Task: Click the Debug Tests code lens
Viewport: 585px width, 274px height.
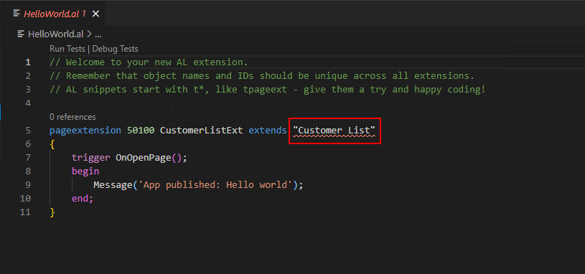Action: coord(116,49)
